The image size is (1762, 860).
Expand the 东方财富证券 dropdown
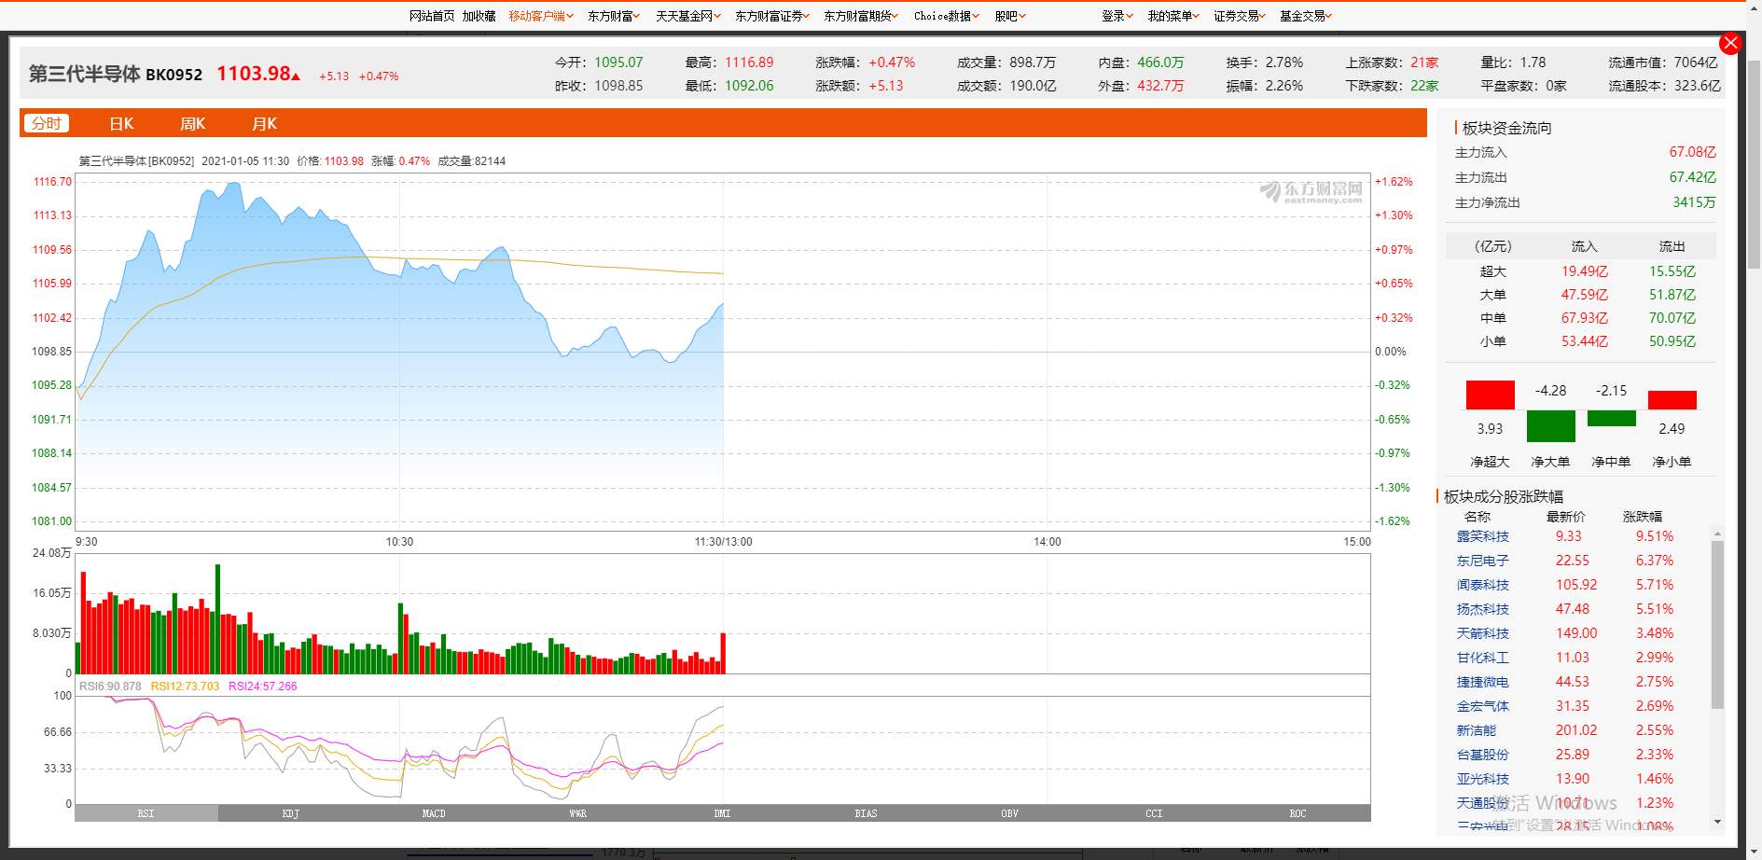[771, 16]
